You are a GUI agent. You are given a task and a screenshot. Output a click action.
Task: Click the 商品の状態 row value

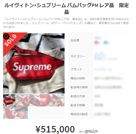(x=109, y=78)
